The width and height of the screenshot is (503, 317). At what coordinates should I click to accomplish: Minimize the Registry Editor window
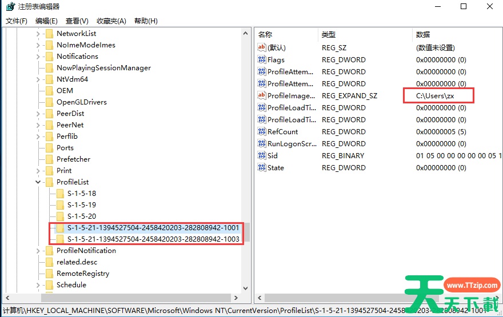438,6
